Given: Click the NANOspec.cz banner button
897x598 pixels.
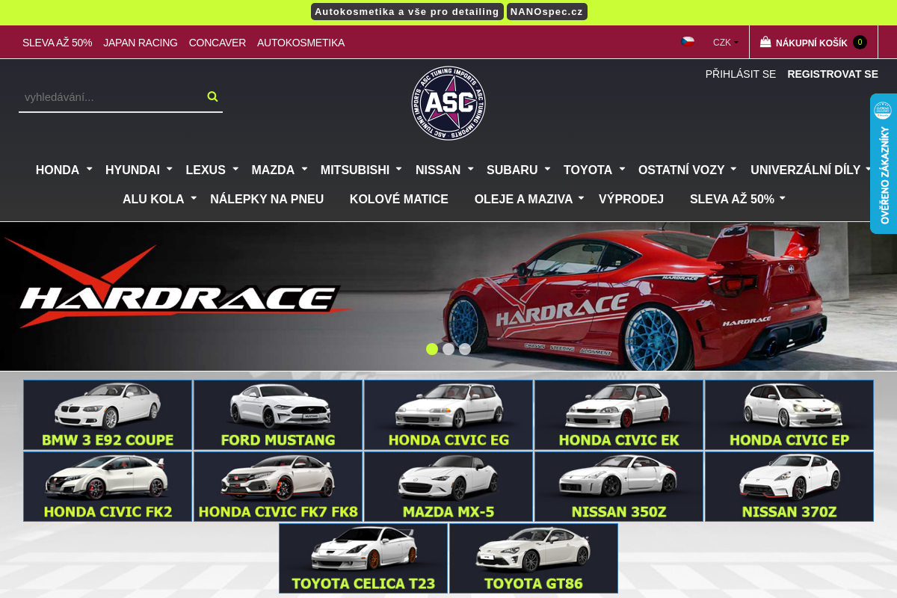Looking at the screenshot, I should 546,11.
